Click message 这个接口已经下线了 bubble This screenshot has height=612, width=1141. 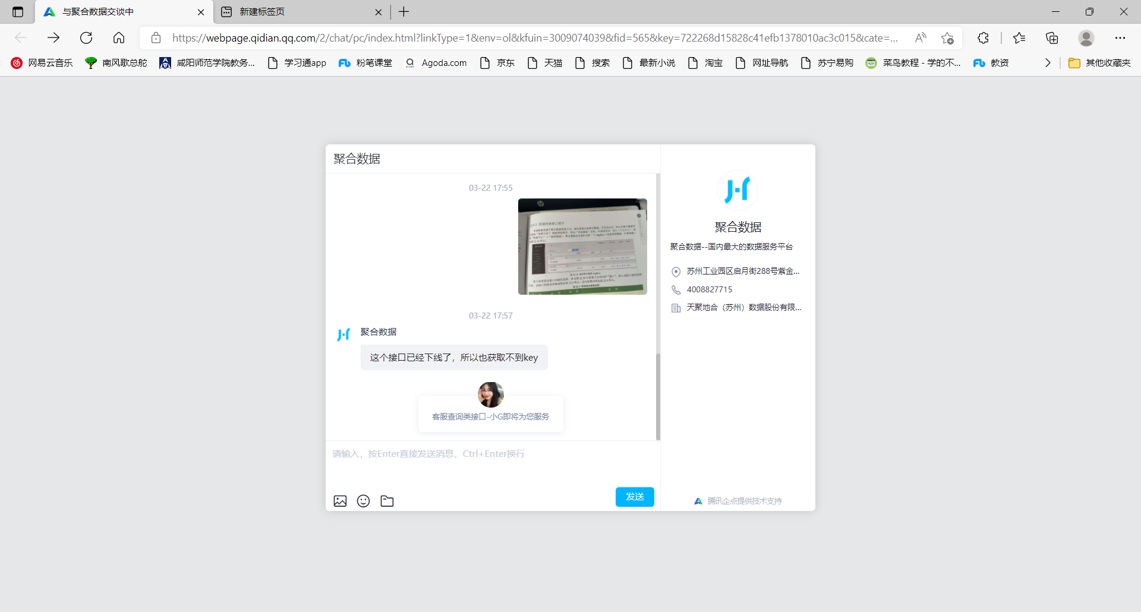[454, 358]
